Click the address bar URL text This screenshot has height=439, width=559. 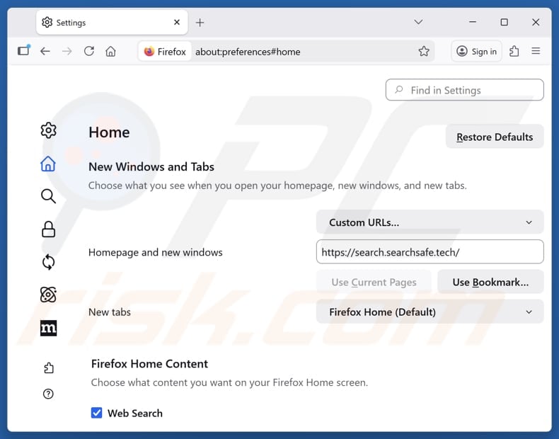tap(248, 52)
